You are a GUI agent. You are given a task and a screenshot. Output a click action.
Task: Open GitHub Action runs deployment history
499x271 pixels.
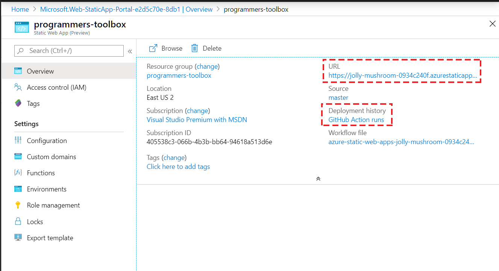(356, 120)
